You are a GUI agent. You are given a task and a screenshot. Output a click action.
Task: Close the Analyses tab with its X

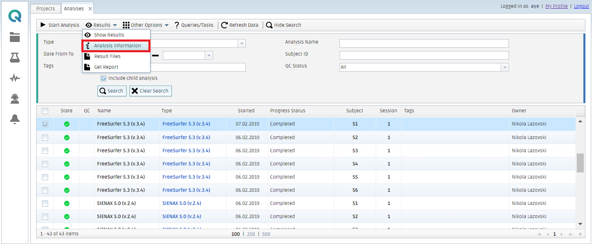pyautogui.click(x=90, y=9)
